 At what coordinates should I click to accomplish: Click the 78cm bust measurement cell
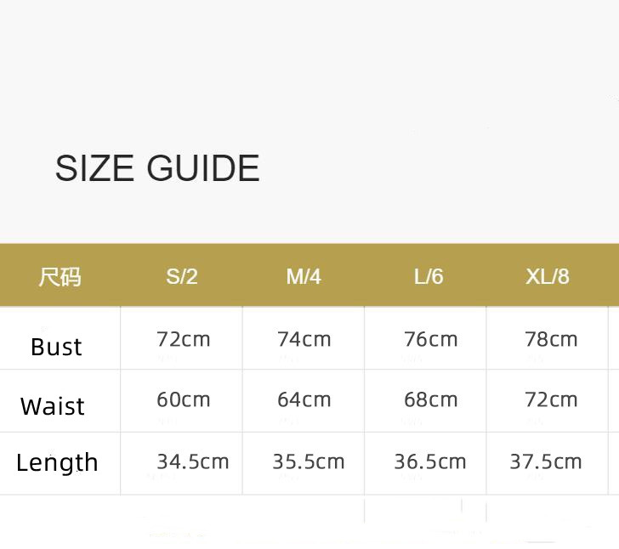pos(551,339)
